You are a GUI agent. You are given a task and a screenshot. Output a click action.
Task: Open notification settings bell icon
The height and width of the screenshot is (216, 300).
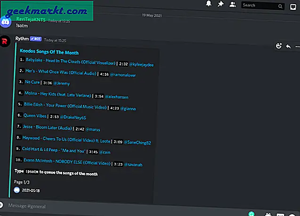click(209, 4)
